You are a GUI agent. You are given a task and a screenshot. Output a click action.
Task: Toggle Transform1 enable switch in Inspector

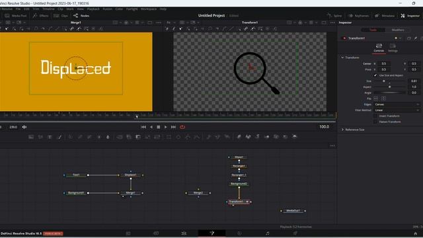click(x=344, y=38)
